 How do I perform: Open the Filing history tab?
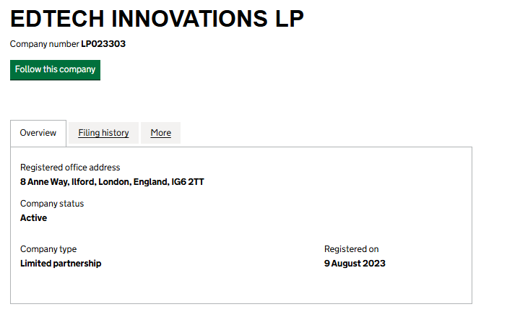click(103, 133)
